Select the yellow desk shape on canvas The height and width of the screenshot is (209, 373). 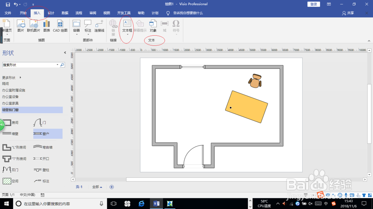click(x=247, y=107)
